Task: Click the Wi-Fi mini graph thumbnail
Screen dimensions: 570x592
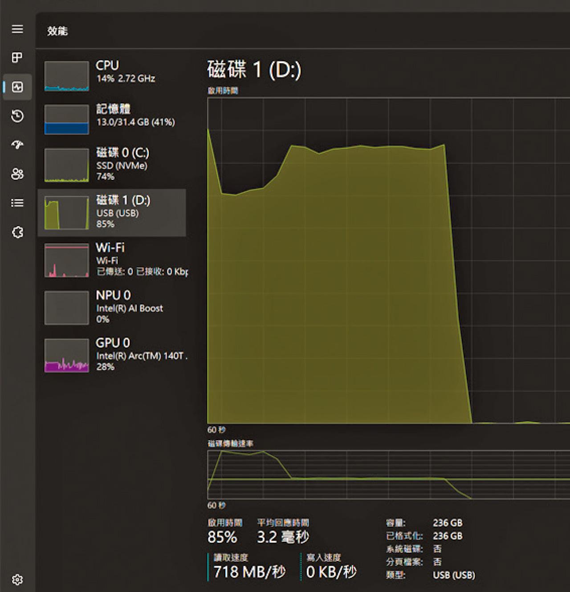Action: tap(66, 260)
